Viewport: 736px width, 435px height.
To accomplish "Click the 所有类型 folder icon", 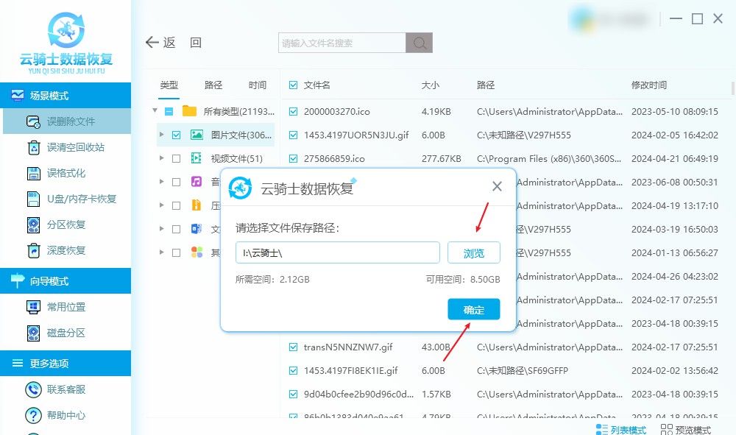I will pyautogui.click(x=189, y=111).
